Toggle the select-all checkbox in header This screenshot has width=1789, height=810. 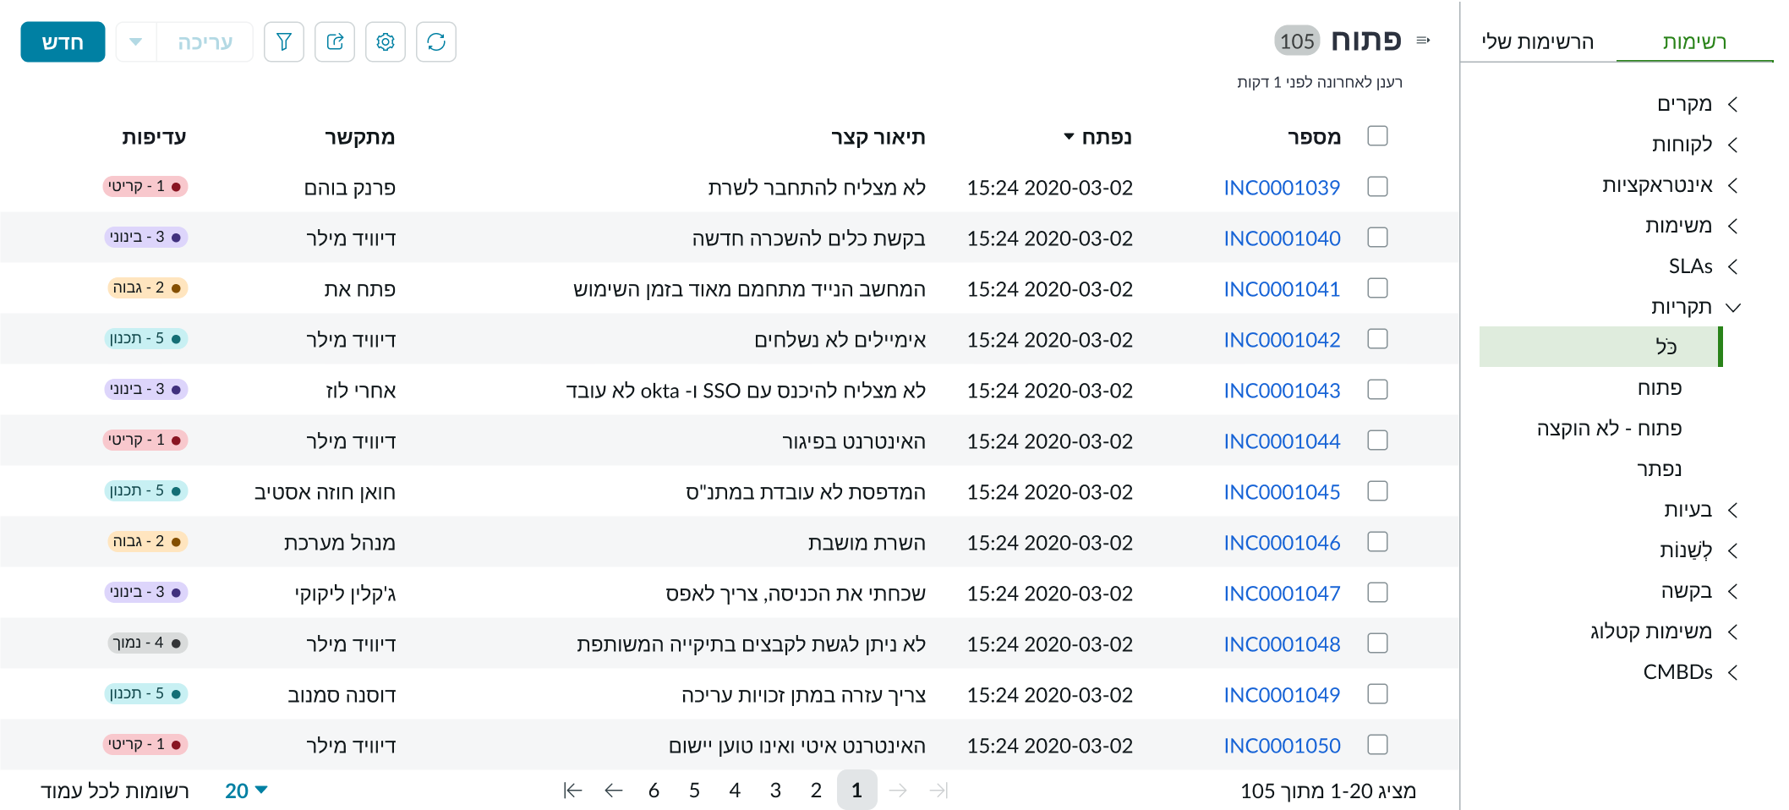coord(1377,135)
